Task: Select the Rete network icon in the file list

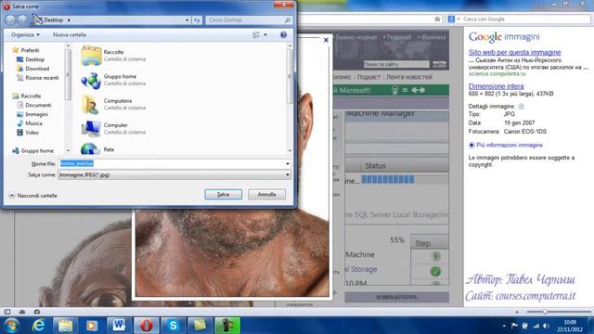Action: (91, 148)
